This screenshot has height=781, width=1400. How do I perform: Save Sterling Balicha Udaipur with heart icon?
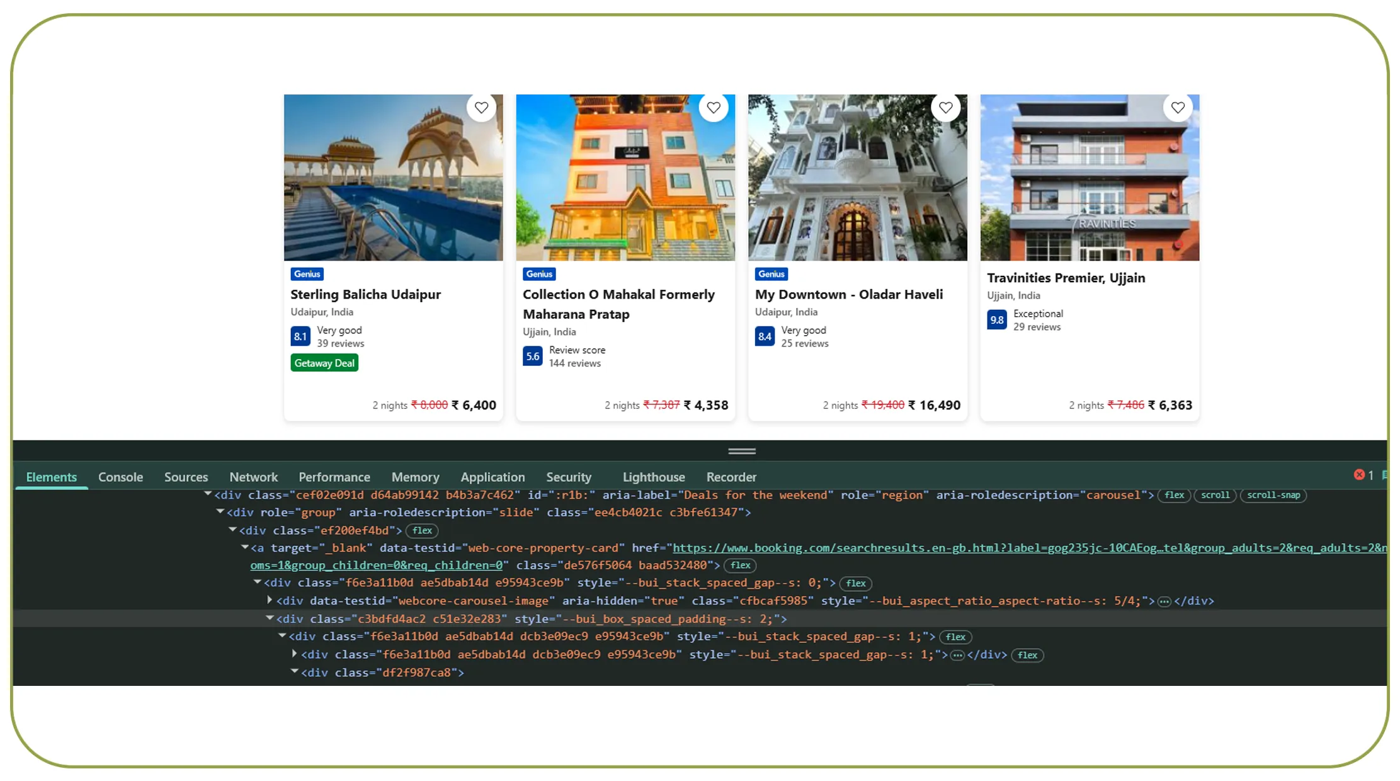[481, 108]
